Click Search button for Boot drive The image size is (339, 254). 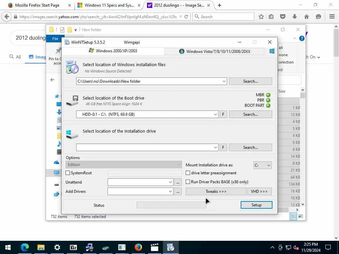click(250, 114)
